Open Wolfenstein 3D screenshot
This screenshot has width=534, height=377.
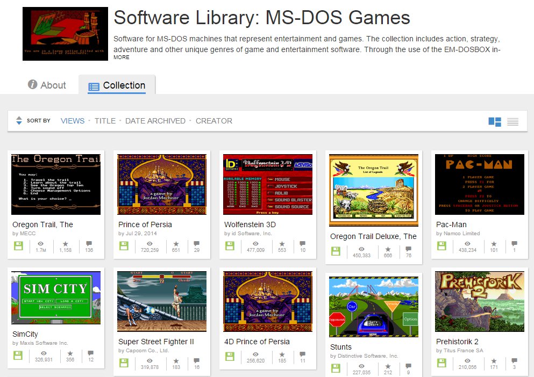268,184
